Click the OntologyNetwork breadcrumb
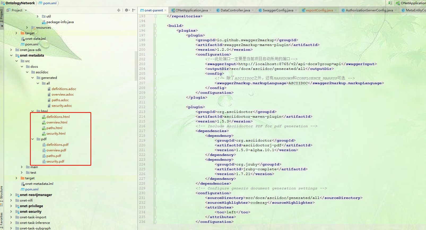The width and height of the screenshot is (426, 230). tap(20, 3)
